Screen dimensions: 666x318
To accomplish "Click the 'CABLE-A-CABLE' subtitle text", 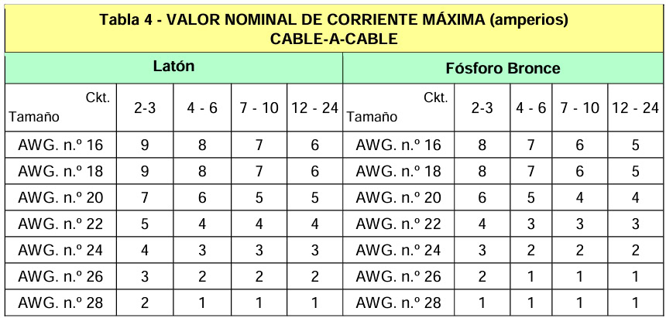I will point(334,39).
